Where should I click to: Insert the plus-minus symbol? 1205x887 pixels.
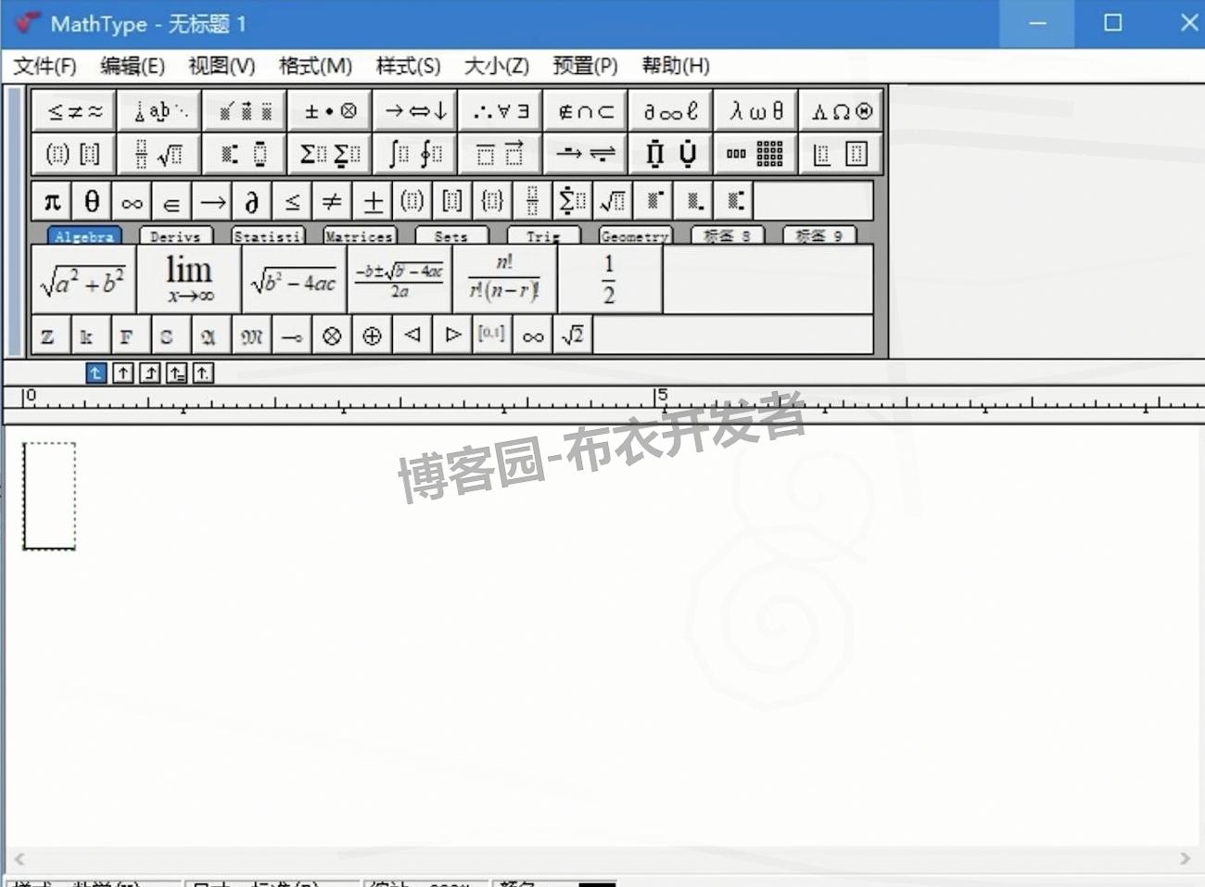coord(372,200)
